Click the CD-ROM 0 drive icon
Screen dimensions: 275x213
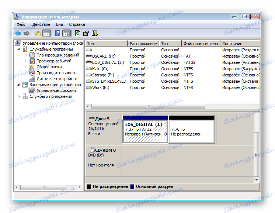click(x=92, y=150)
